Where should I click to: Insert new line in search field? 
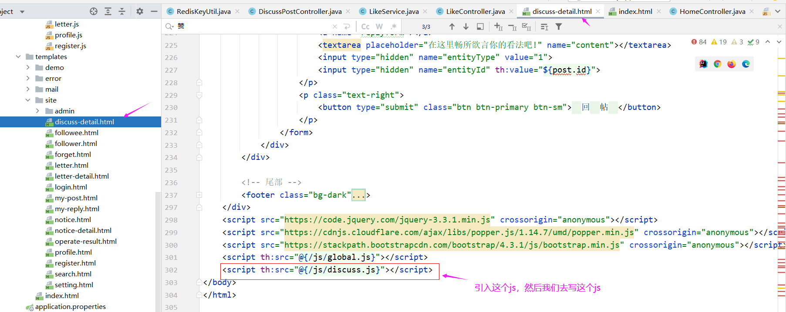coord(347,27)
